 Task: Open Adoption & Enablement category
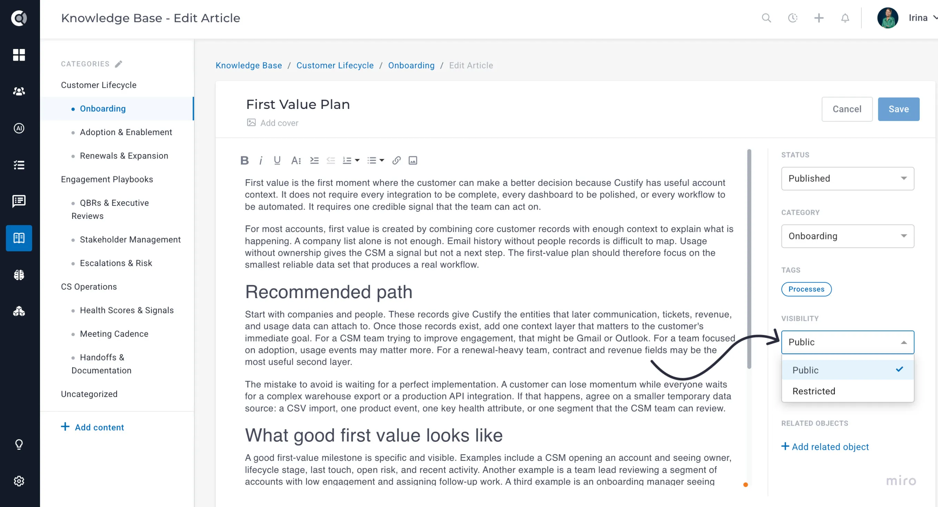click(126, 132)
